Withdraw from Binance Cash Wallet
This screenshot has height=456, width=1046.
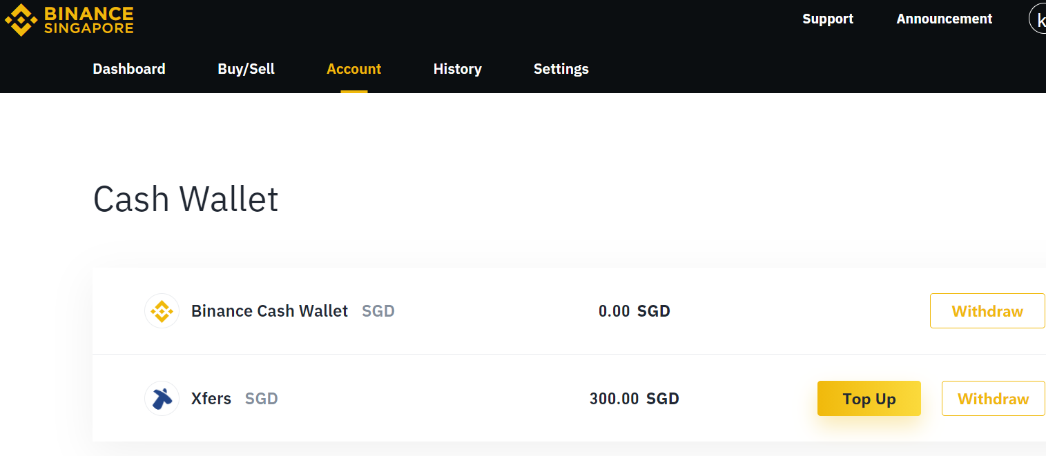click(987, 311)
